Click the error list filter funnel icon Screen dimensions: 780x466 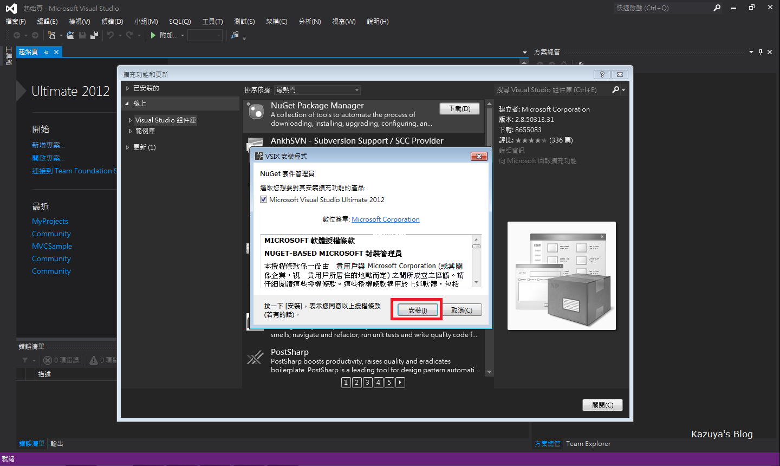tap(25, 360)
